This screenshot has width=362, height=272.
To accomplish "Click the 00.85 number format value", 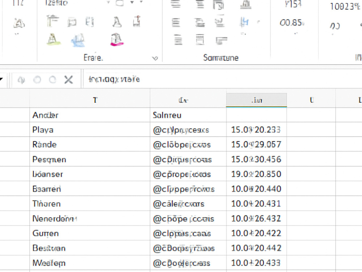I will coord(292,22).
